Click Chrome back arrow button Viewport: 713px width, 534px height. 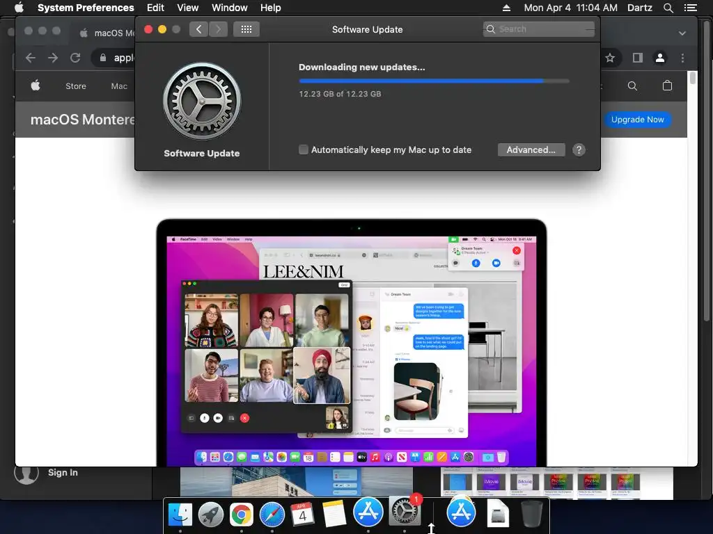click(x=31, y=58)
